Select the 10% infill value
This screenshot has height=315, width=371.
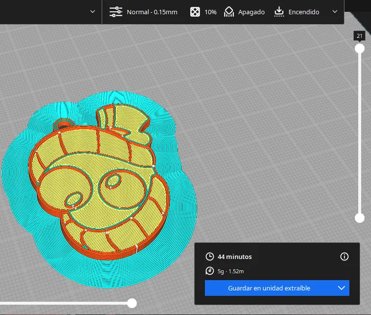tap(210, 12)
